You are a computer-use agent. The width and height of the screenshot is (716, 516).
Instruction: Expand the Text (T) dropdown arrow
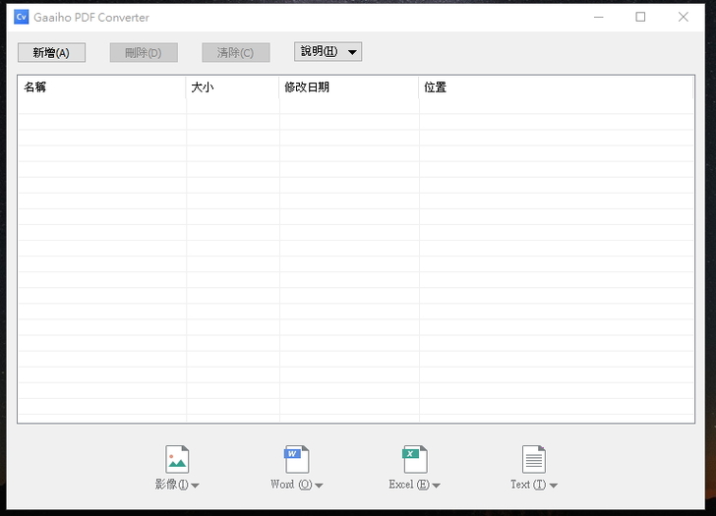[554, 486]
